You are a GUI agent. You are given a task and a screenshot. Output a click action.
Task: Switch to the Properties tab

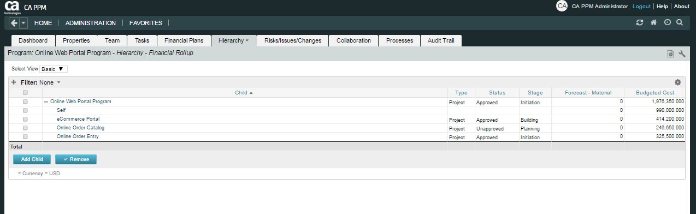(76, 40)
